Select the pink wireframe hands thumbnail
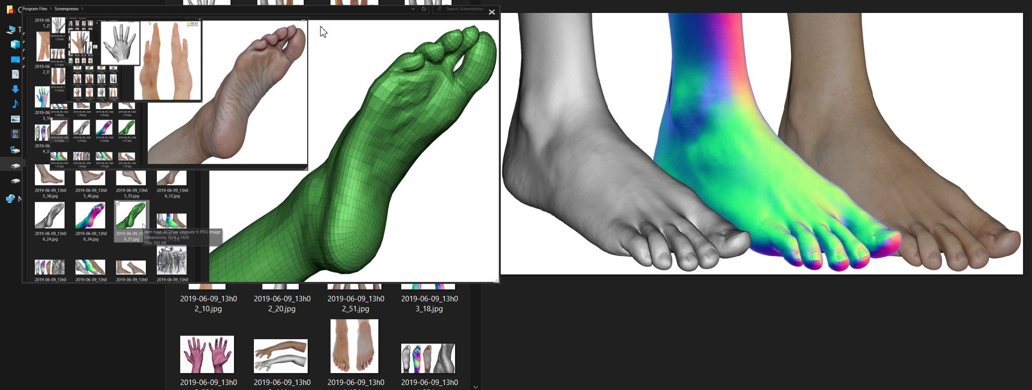The width and height of the screenshot is (1032, 390). (x=207, y=354)
